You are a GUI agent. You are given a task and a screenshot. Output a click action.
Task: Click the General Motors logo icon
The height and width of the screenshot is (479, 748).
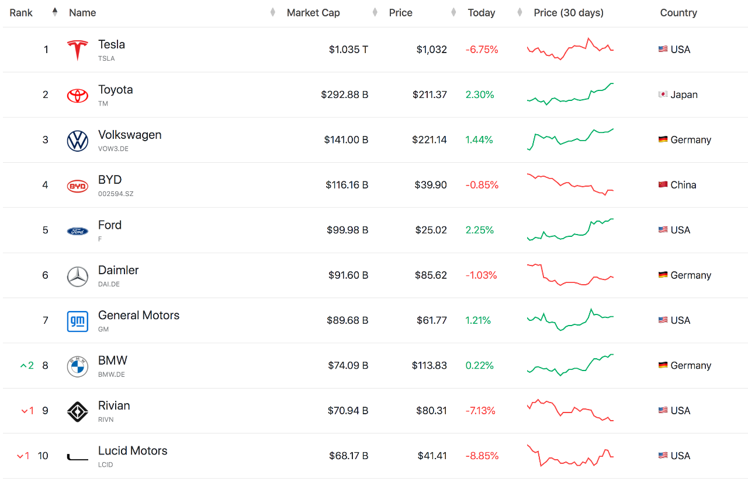pos(77,321)
